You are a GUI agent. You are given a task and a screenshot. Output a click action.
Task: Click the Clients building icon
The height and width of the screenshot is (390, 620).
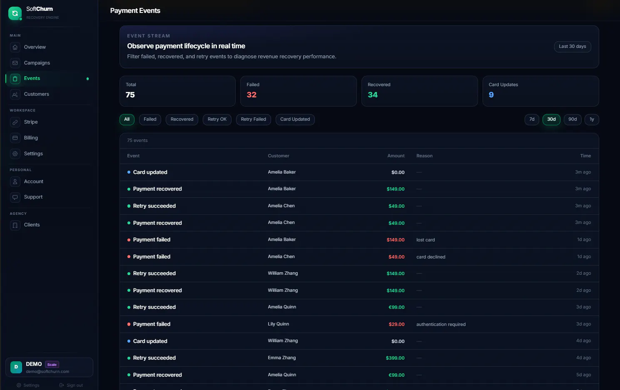click(x=15, y=225)
